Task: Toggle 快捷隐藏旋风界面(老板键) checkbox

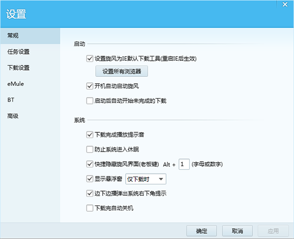Action: point(90,164)
